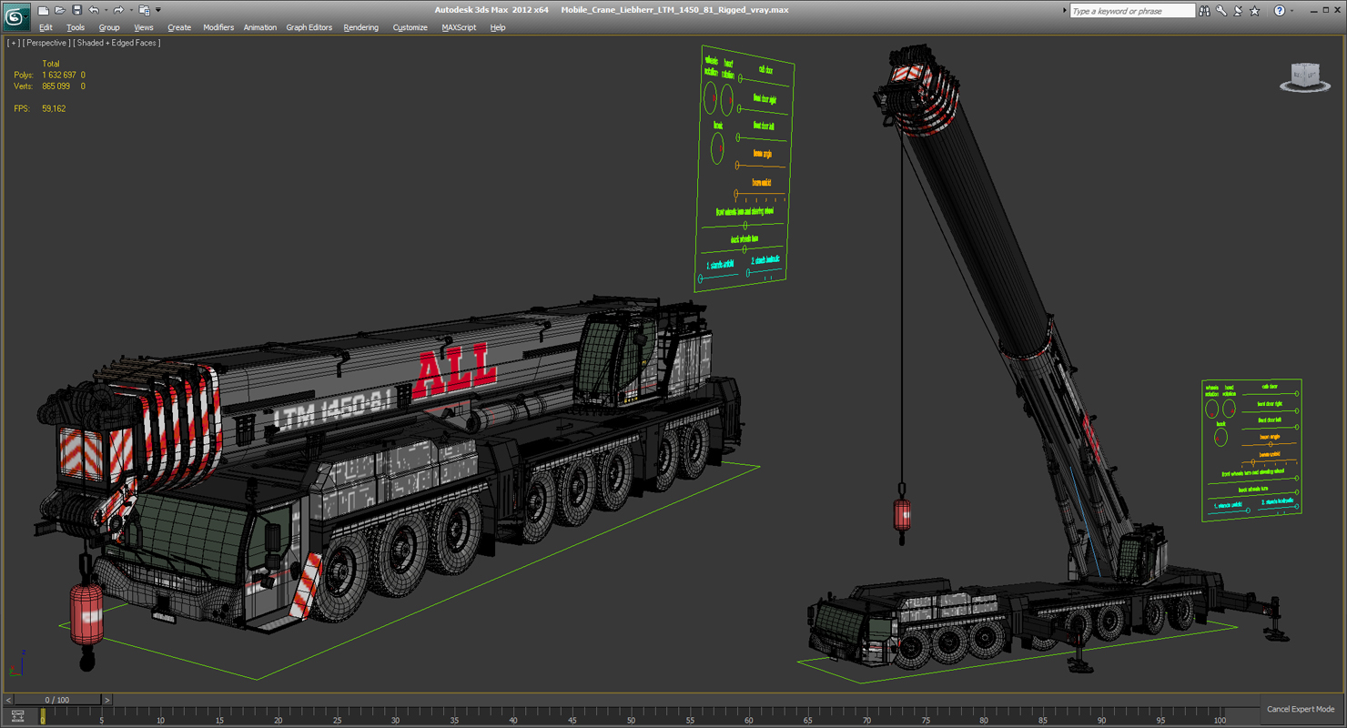Open the Rendering menu

[361, 27]
